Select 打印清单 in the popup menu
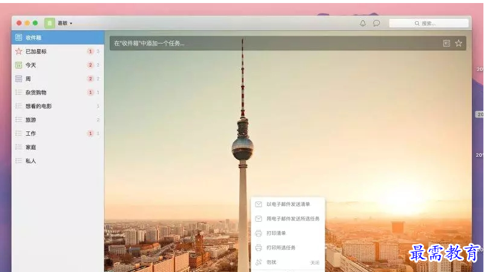The height and width of the screenshot is (272, 484). click(288, 233)
